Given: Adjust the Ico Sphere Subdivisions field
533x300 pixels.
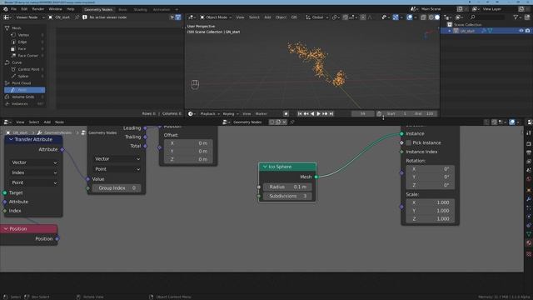Looking at the screenshot, I should pos(286,197).
